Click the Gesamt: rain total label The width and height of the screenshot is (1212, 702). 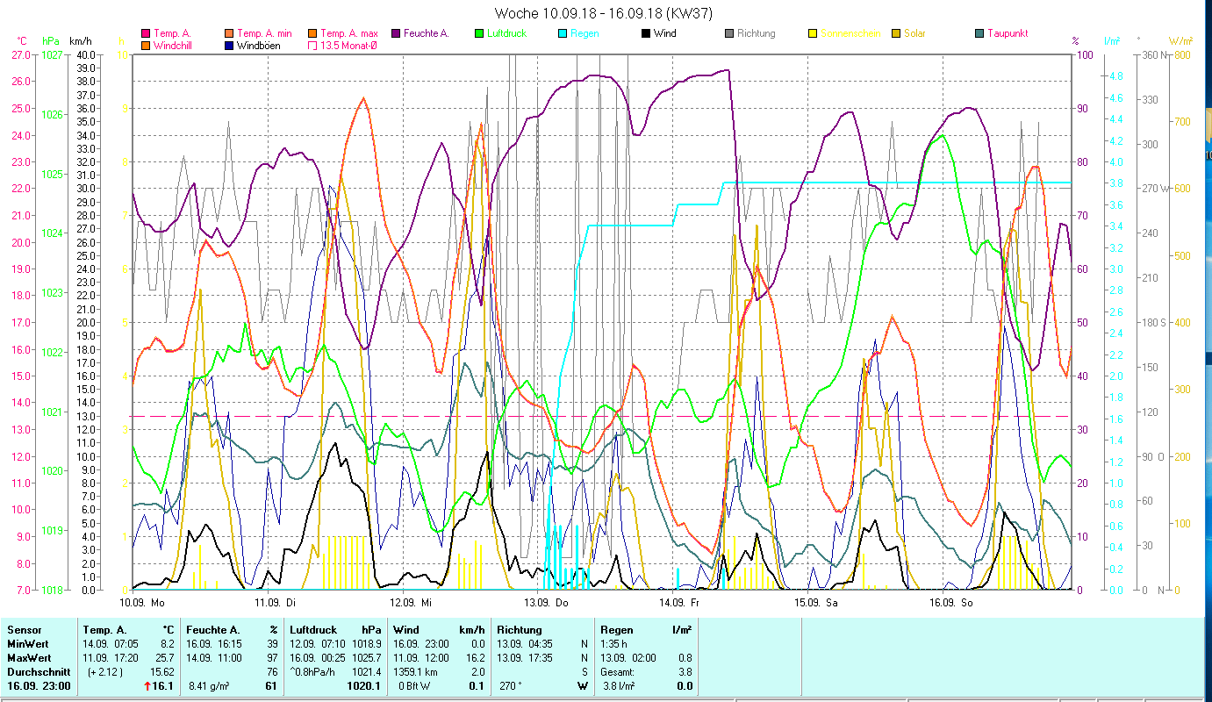point(619,672)
